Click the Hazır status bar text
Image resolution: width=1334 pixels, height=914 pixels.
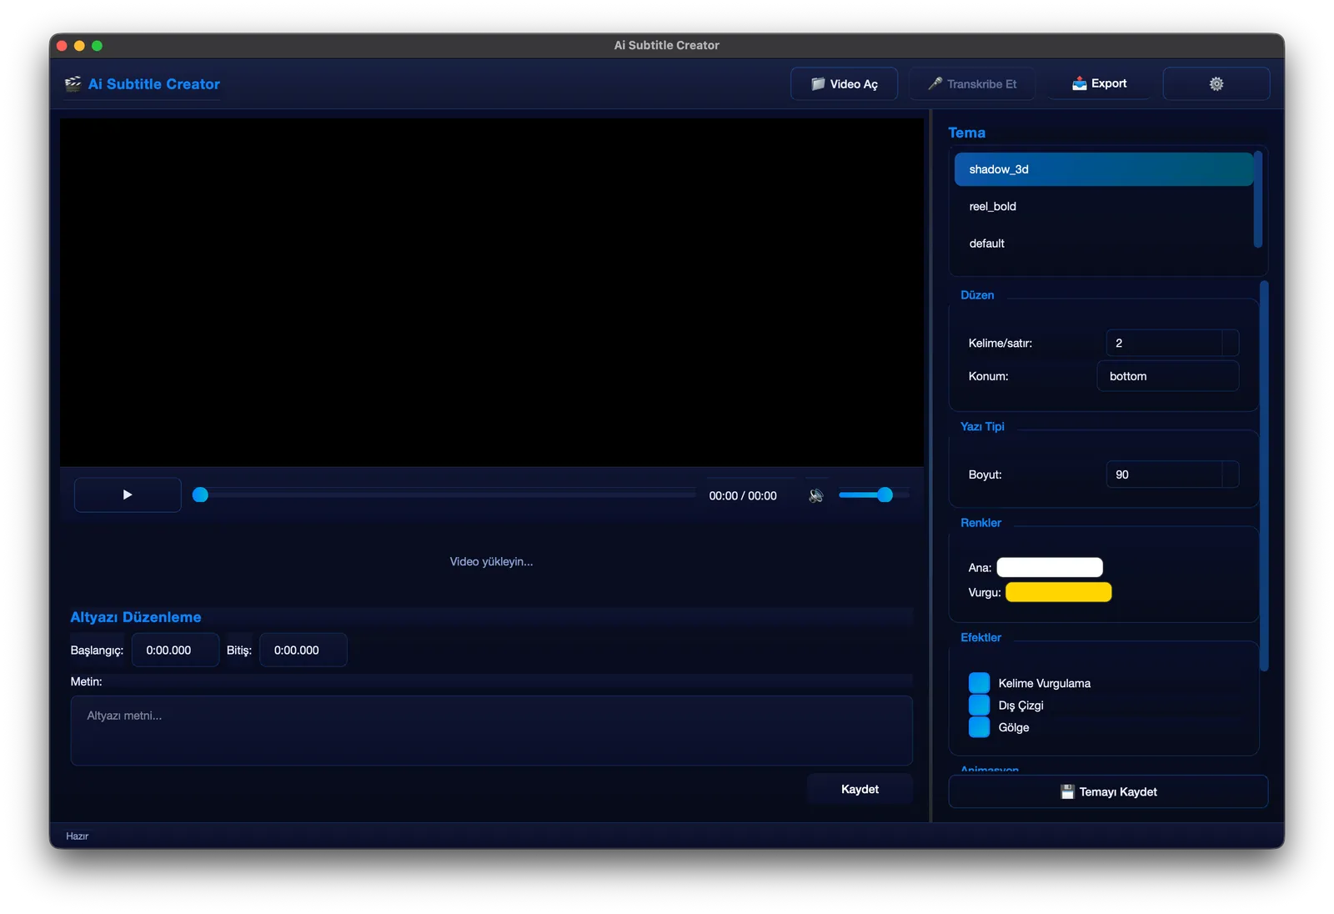[x=78, y=836]
